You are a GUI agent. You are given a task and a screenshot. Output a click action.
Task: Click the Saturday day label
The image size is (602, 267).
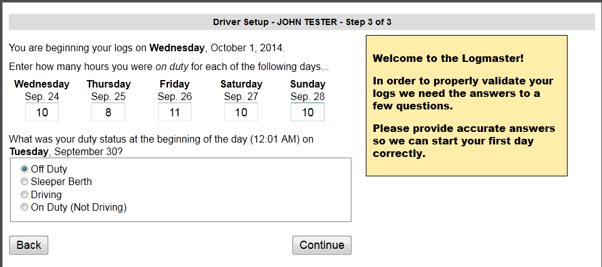(x=241, y=84)
